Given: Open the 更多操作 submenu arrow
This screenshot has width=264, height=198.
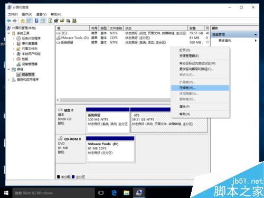Looking at the screenshot, I should [256, 41].
